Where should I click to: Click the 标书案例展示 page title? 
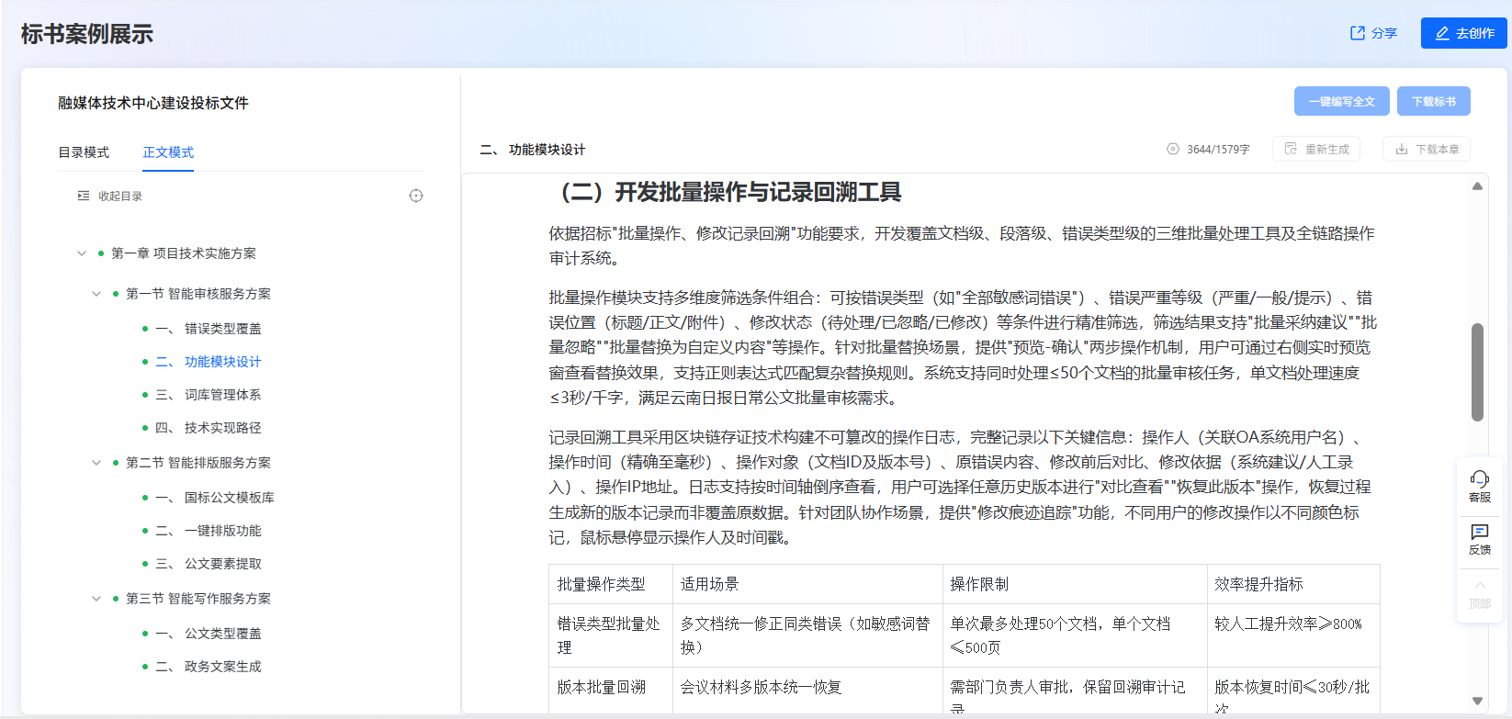pos(87,35)
